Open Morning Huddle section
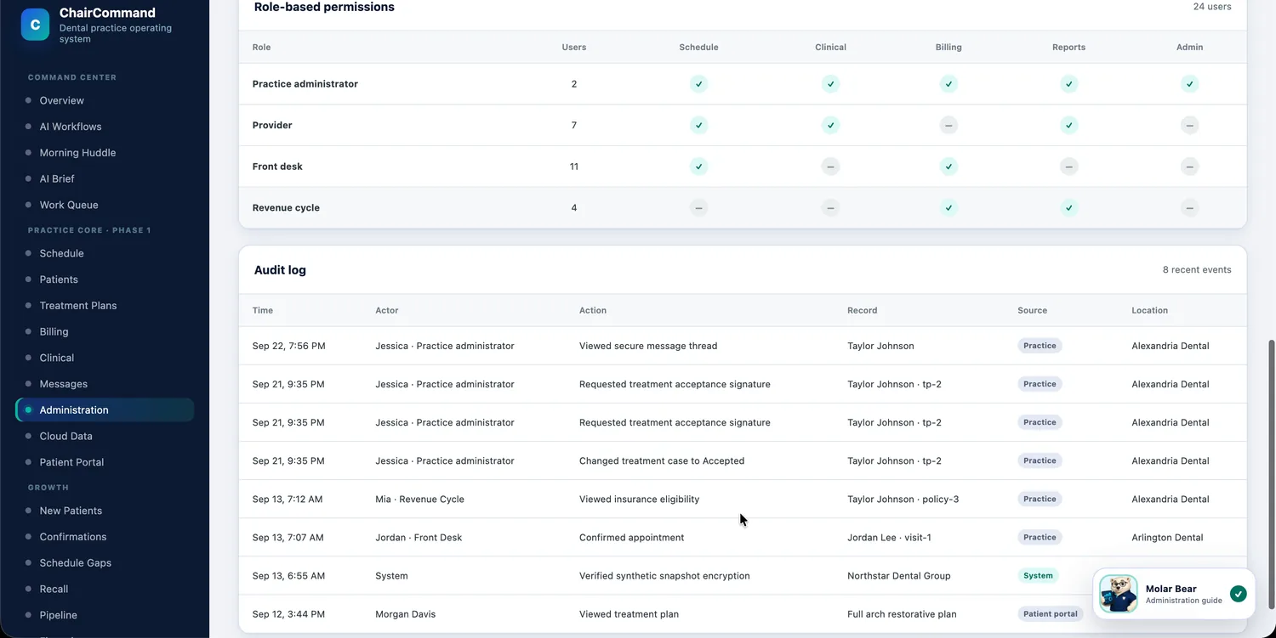Image resolution: width=1276 pixels, height=638 pixels. pyautogui.click(x=105, y=153)
